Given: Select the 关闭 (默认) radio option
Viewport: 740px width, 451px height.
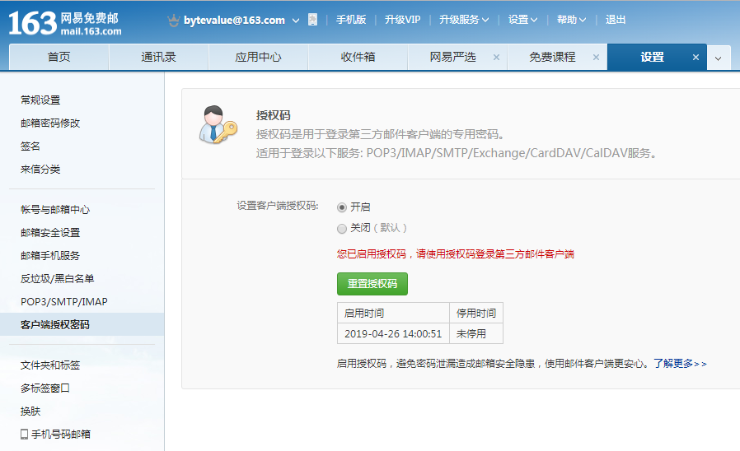Looking at the screenshot, I should (x=342, y=228).
